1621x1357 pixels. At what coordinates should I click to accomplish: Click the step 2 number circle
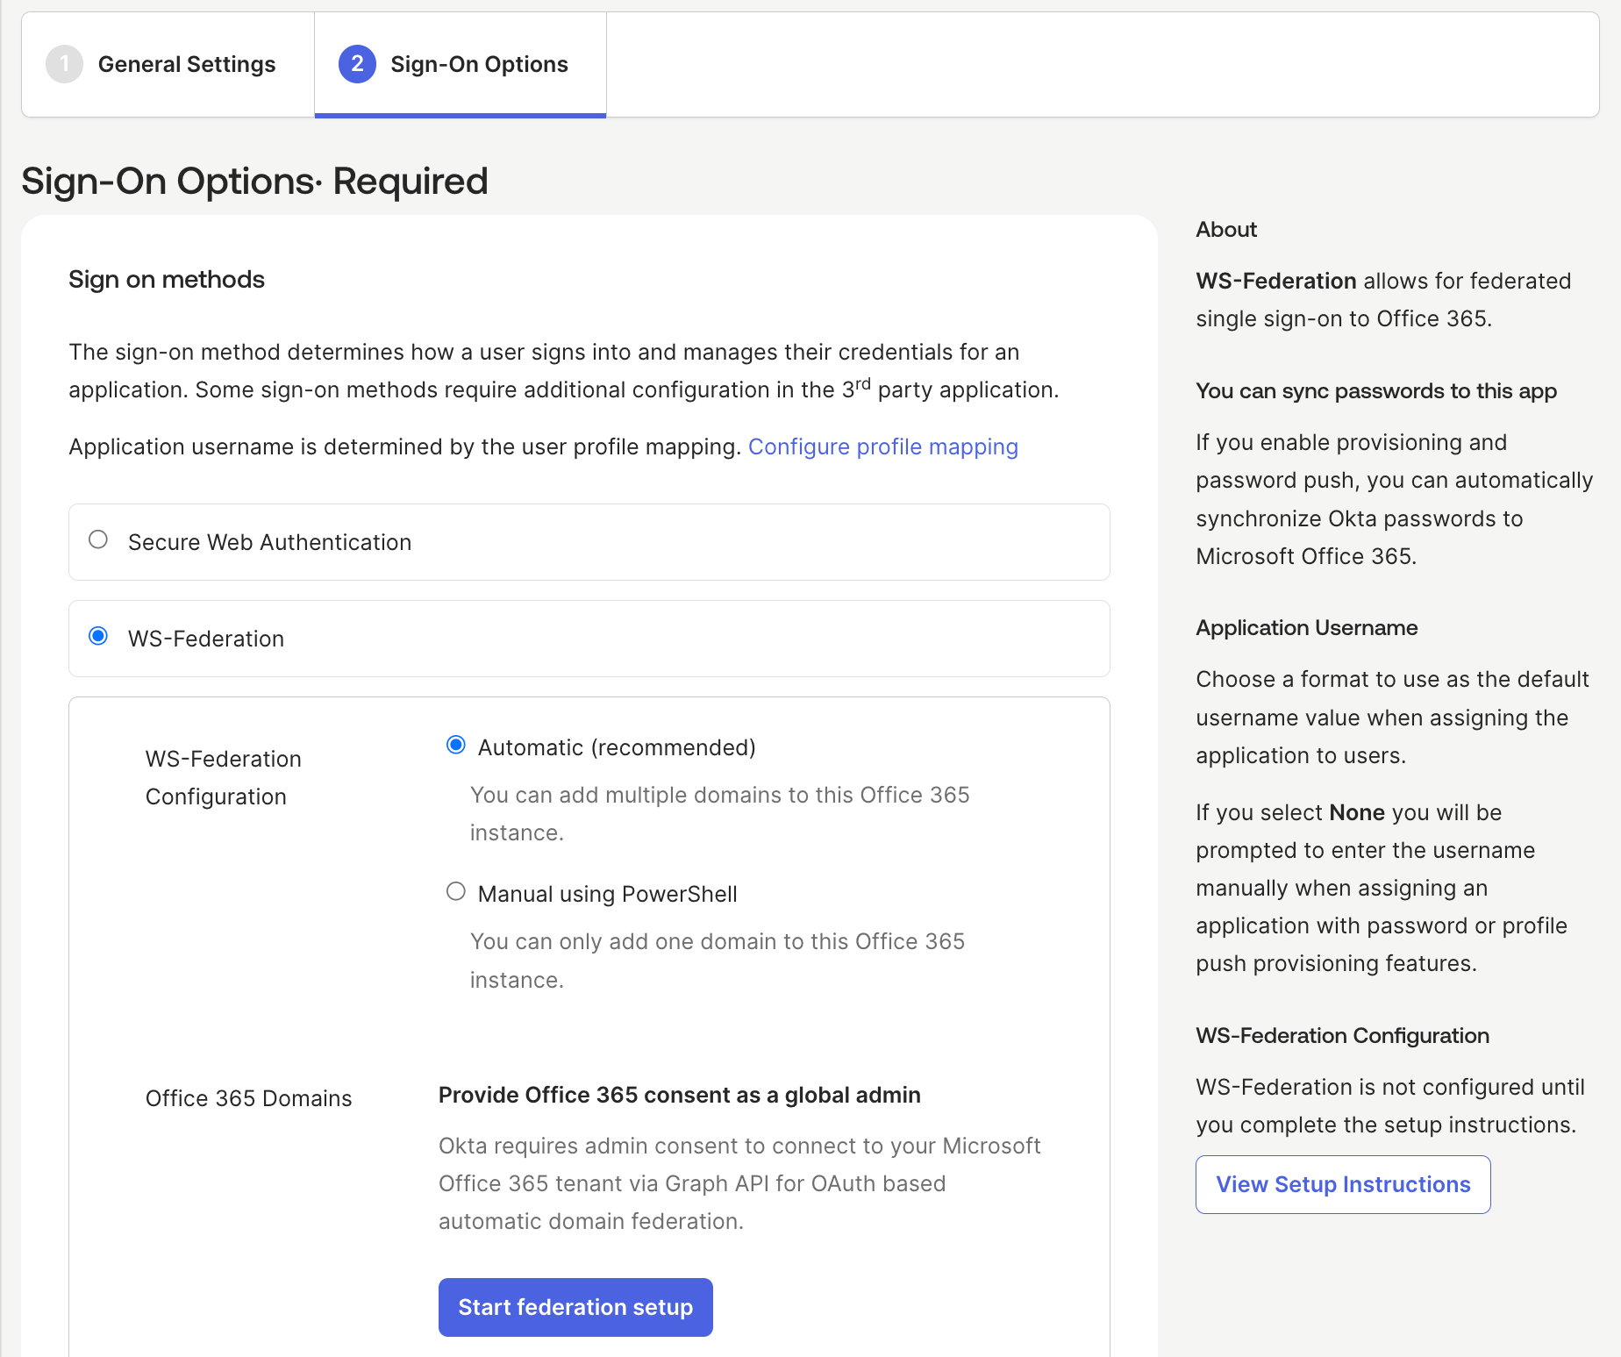point(357,64)
